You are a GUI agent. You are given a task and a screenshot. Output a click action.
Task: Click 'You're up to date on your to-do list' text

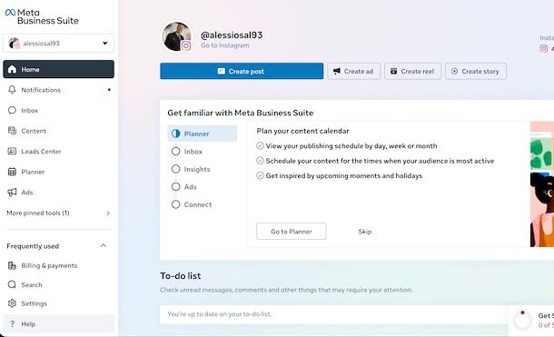point(220,314)
